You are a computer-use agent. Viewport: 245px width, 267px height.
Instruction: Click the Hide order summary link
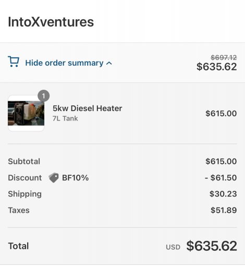tap(64, 63)
